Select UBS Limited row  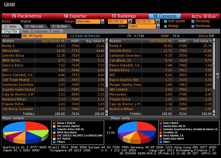click(161, 89)
